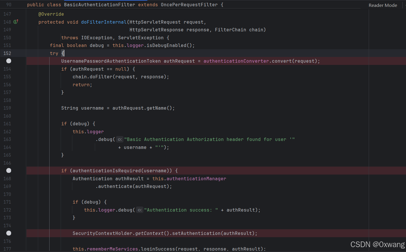Screen dimensions: 406x252
Task: Remove the breakpoint on the authenticationConverter.convert line
Action: coord(9,61)
